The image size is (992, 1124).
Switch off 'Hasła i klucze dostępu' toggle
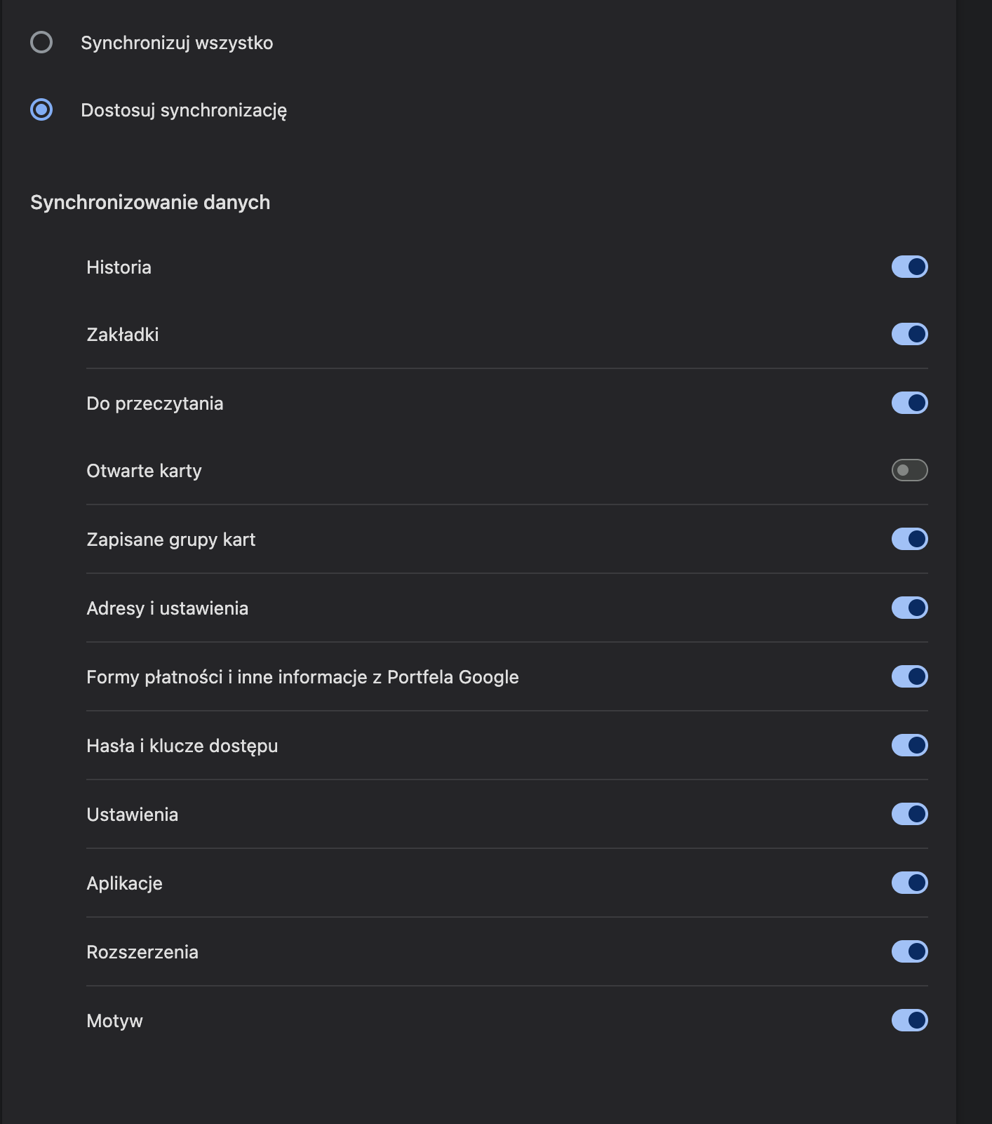[x=909, y=746]
